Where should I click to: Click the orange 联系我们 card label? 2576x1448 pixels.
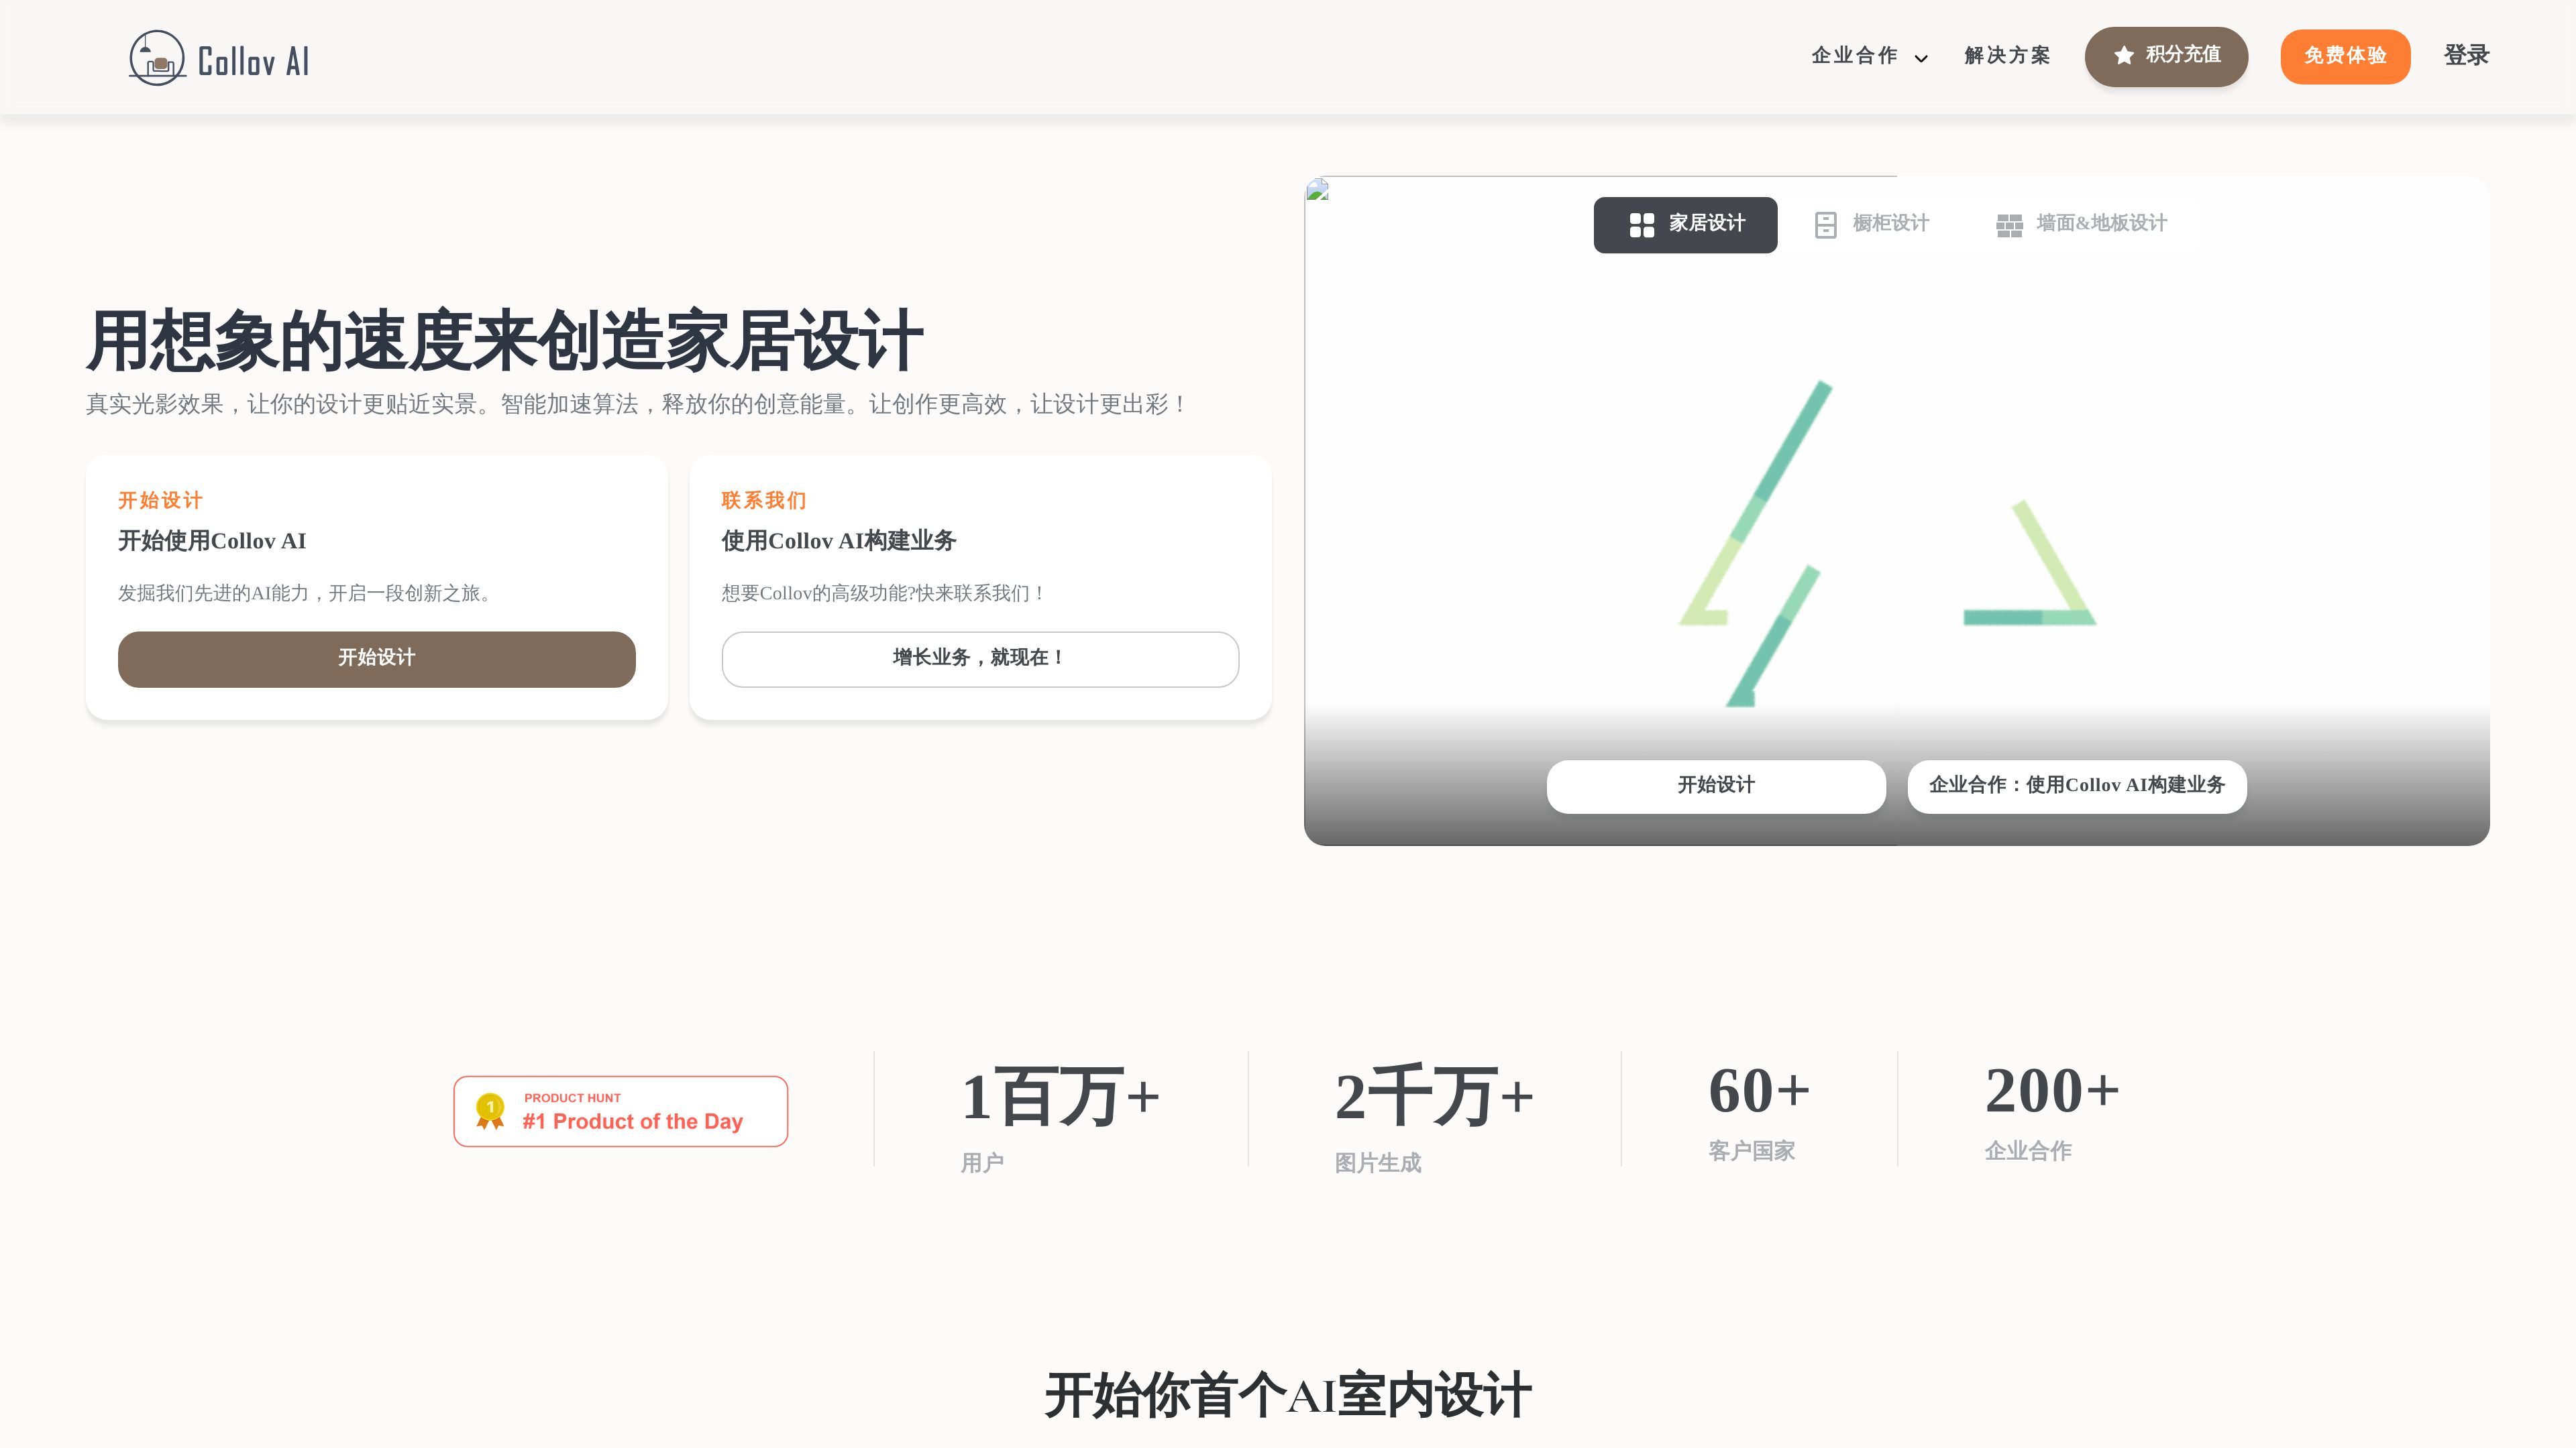764,501
